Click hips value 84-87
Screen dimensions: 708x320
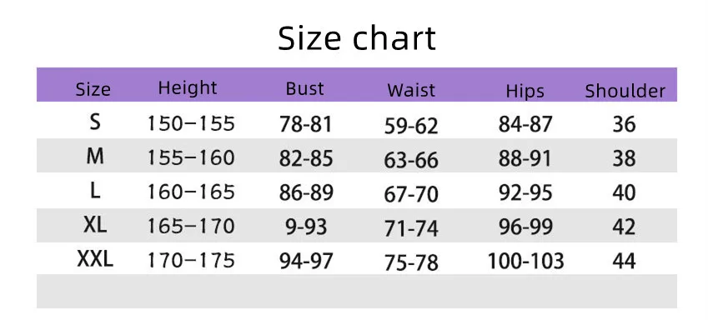click(x=525, y=124)
